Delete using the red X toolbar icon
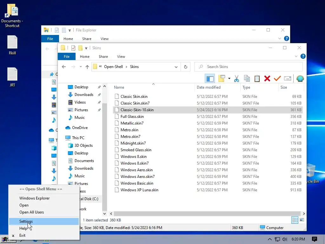325x244 pixels. click(x=267, y=78)
